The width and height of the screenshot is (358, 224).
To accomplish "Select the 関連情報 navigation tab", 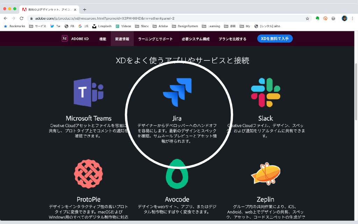I will (122, 39).
